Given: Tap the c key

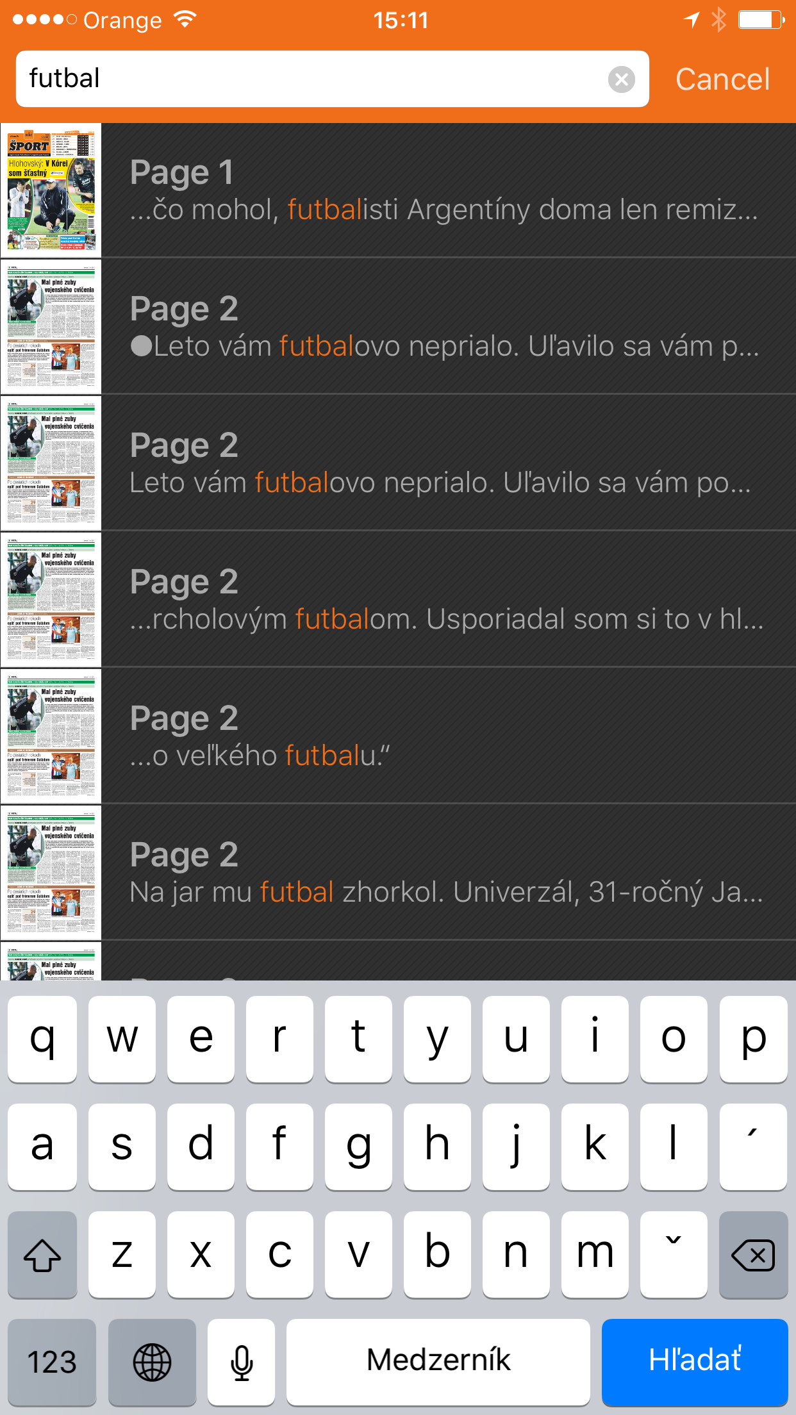Looking at the screenshot, I should (x=279, y=1254).
